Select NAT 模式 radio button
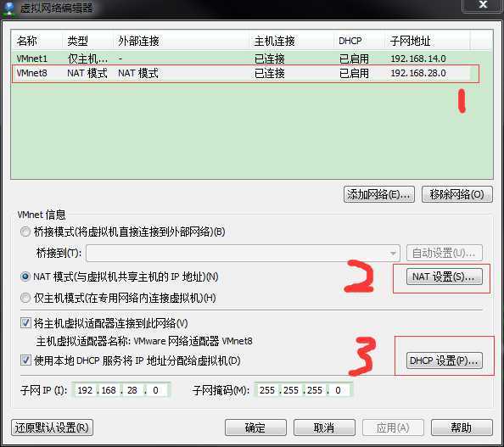The height and width of the screenshot is (447, 504). click(x=25, y=277)
